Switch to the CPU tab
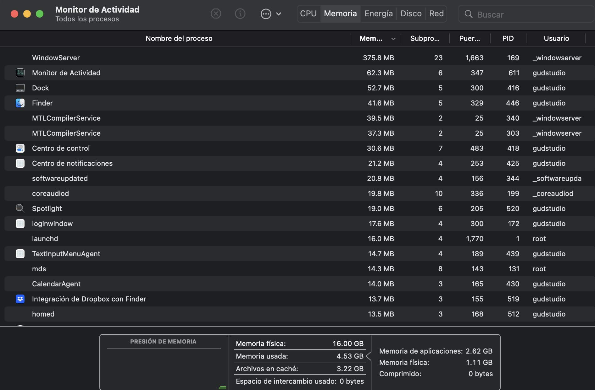 [x=308, y=14]
